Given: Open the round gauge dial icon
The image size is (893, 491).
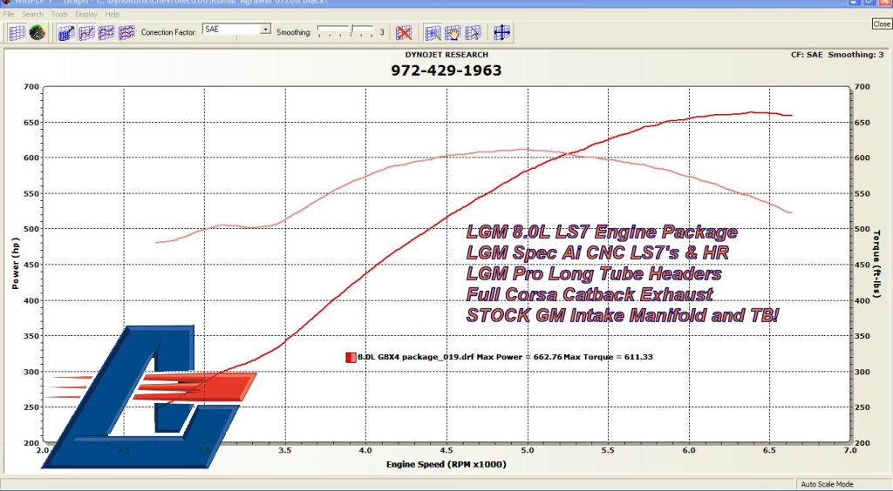Looking at the screenshot, I should 37,33.
